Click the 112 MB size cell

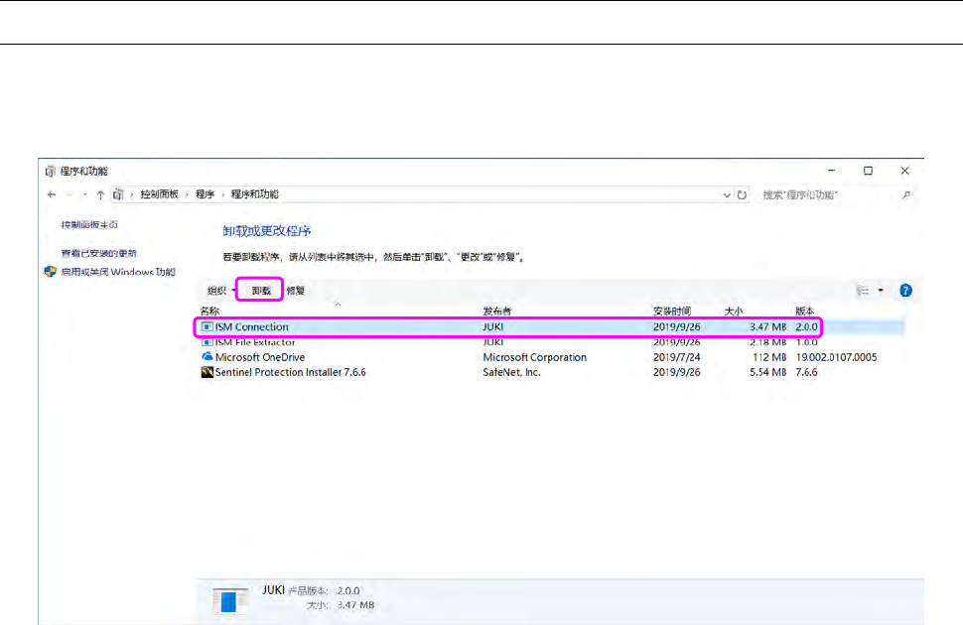tap(769, 357)
